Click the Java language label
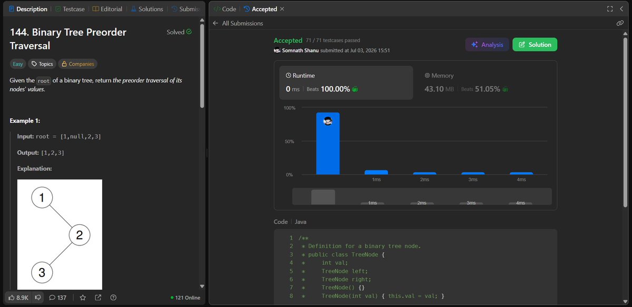632x307 pixels. click(300, 222)
